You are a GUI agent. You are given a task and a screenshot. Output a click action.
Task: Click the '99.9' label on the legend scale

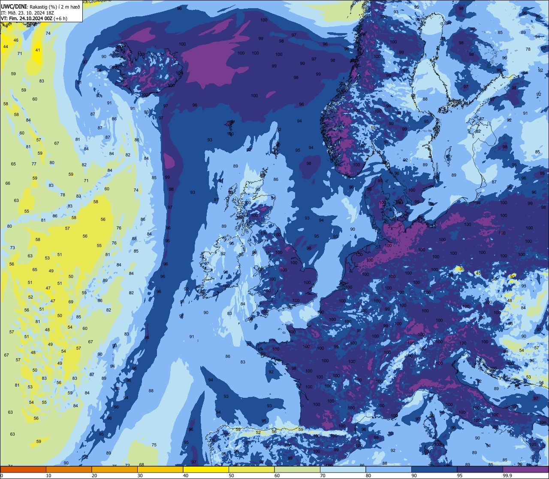pyautogui.click(x=507, y=476)
